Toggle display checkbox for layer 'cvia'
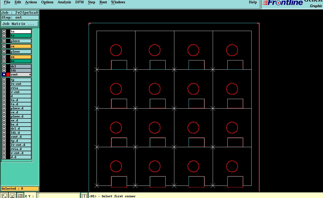Viewport: 323px width, 198px height. coord(4,88)
